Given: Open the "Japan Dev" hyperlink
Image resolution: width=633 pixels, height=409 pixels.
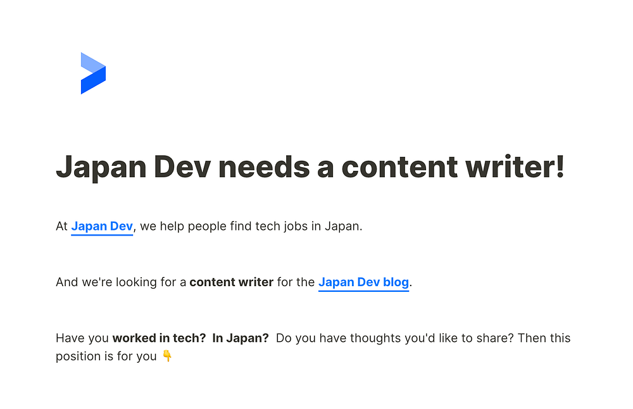Looking at the screenshot, I should 102,226.
